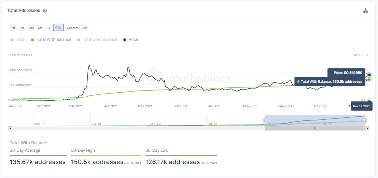Hide the Total With Balance series
378x178 pixels.
pyautogui.click(x=51, y=39)
